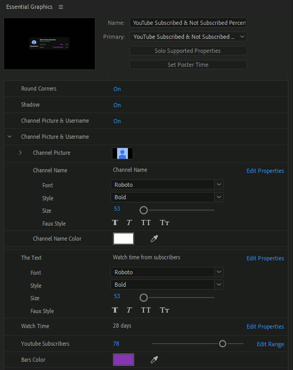Viewport: 293px width, 370px height.
Task: Open Edit Properties for Channel Name
Action: 265,171
